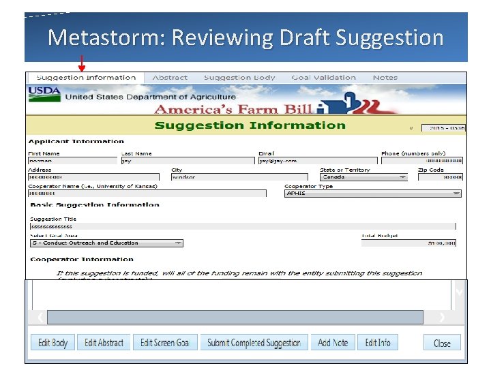The height and width of the screenshot is (368, 491).
Task: Click the Basic Suggestion Information heading
Action: [x=95, y=204]
